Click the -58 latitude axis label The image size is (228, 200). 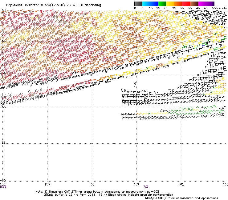coord(3,143)
